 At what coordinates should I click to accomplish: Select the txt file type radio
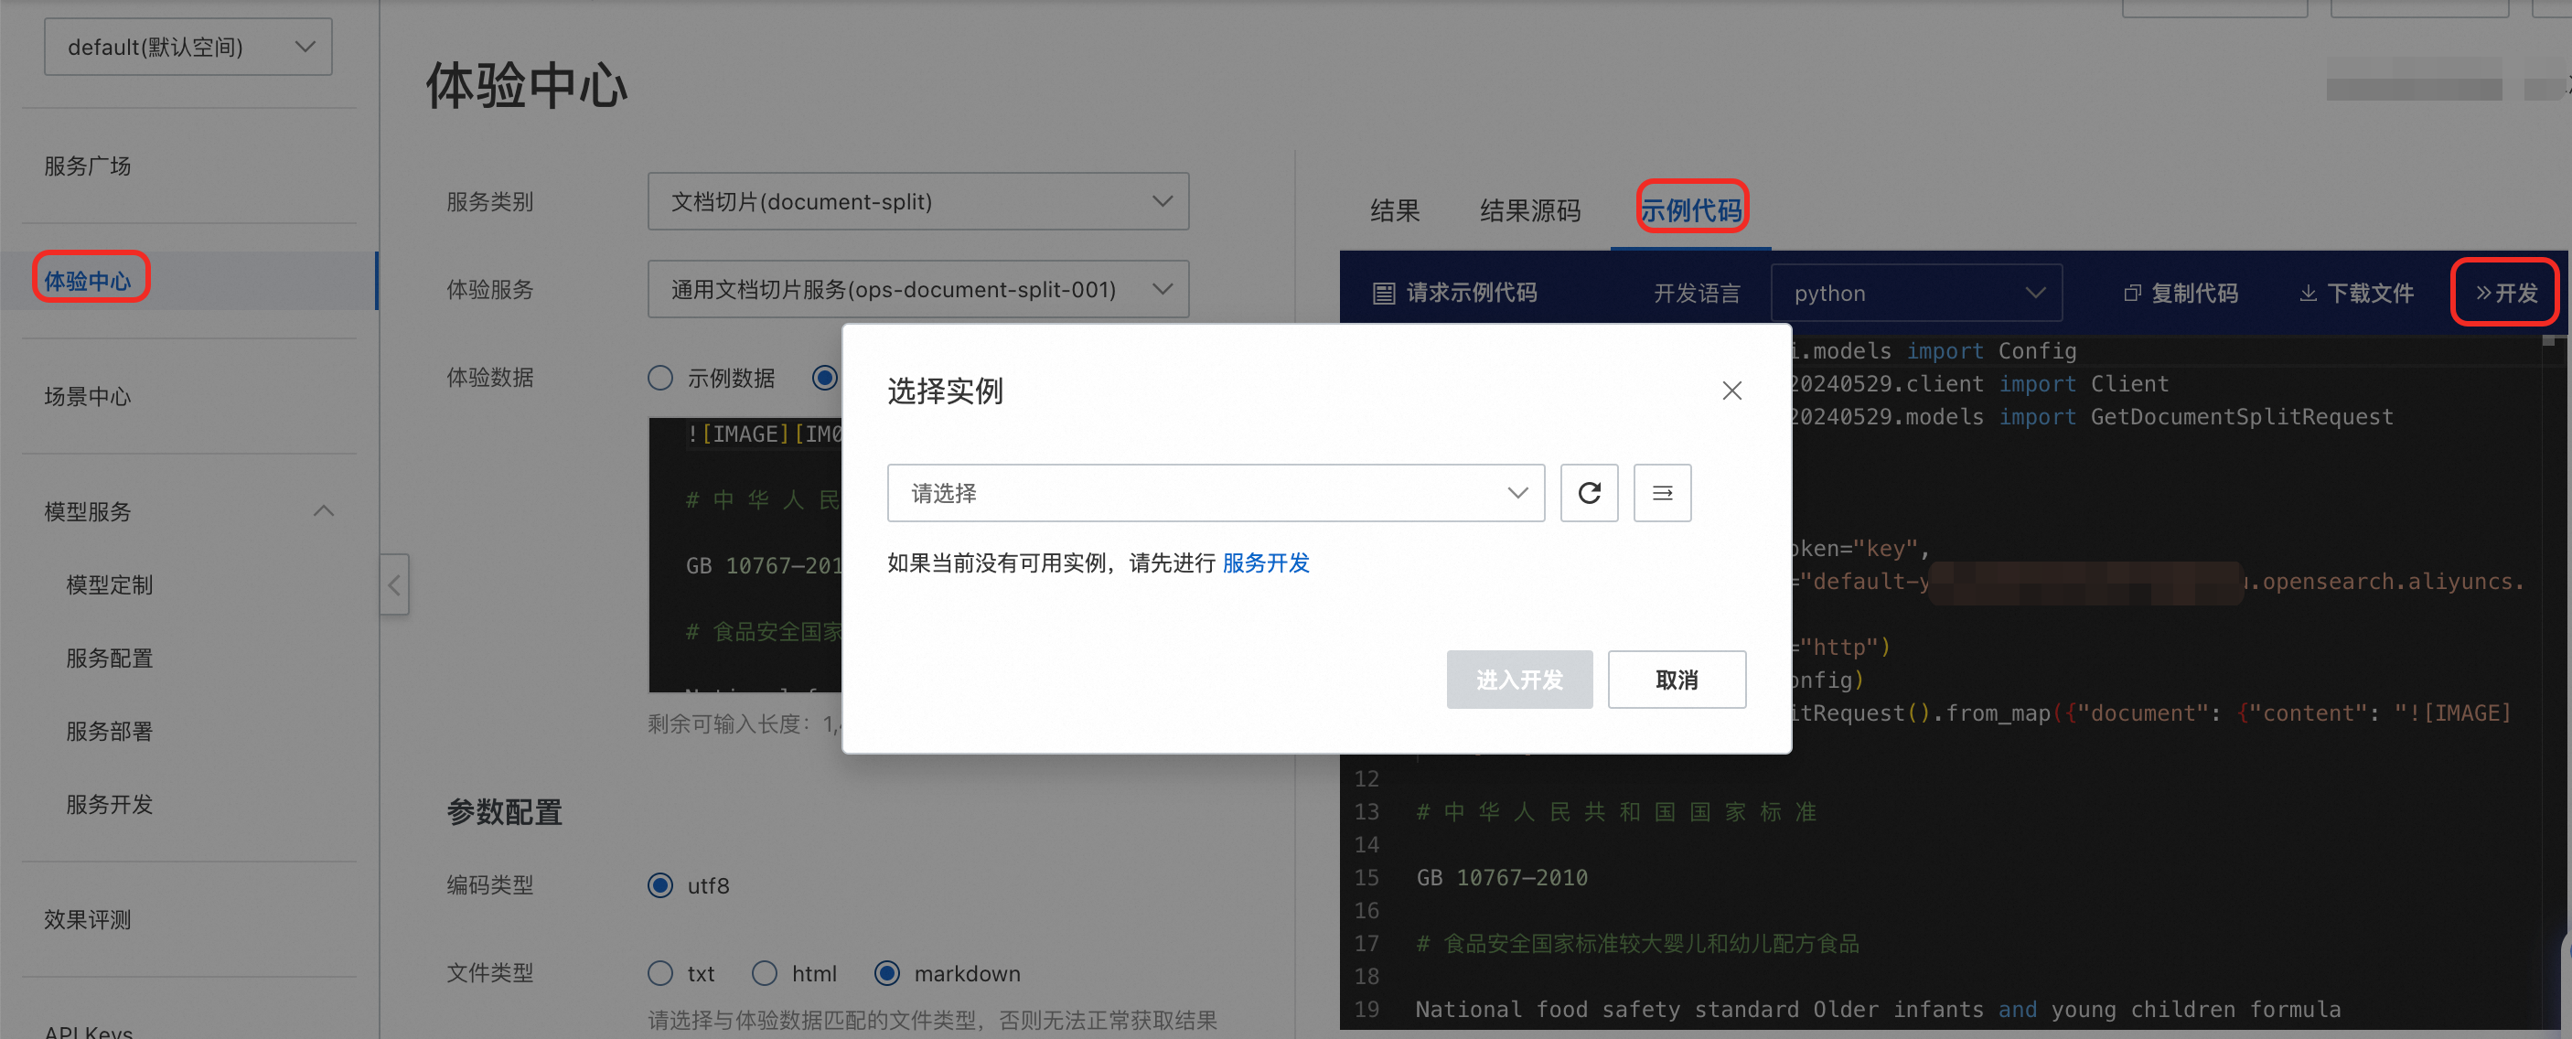tap(660, 973)
